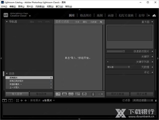
Task: Toggle the filter lock switch at far right
Action: (x=156, y=100)
